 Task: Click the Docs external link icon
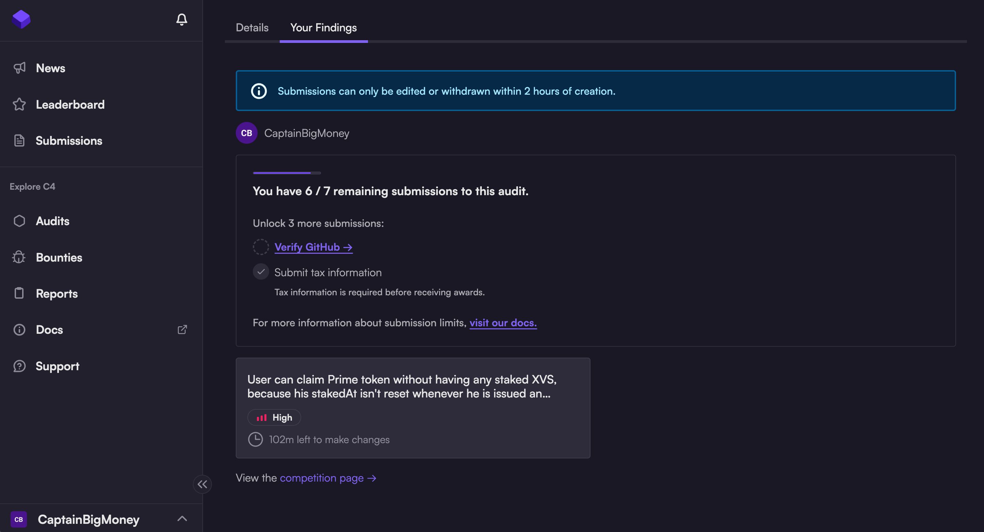coord(182,329)
